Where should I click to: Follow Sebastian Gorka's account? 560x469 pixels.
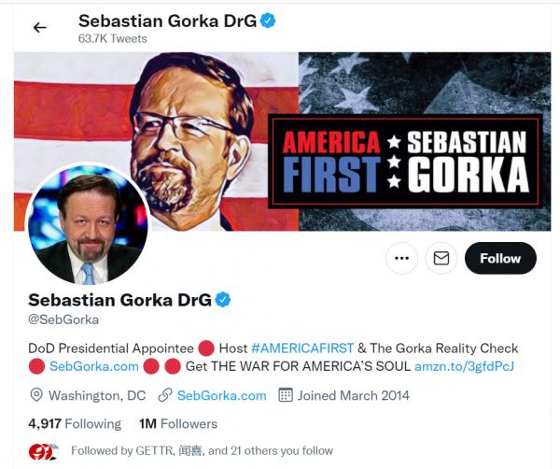tap(499, 258)
